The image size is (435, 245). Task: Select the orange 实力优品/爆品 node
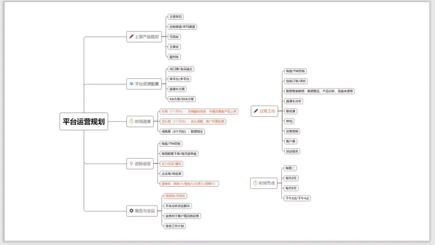tap(172, 163)
